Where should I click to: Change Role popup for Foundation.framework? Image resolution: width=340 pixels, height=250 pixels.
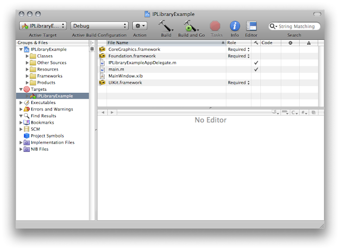pos(239,56)
